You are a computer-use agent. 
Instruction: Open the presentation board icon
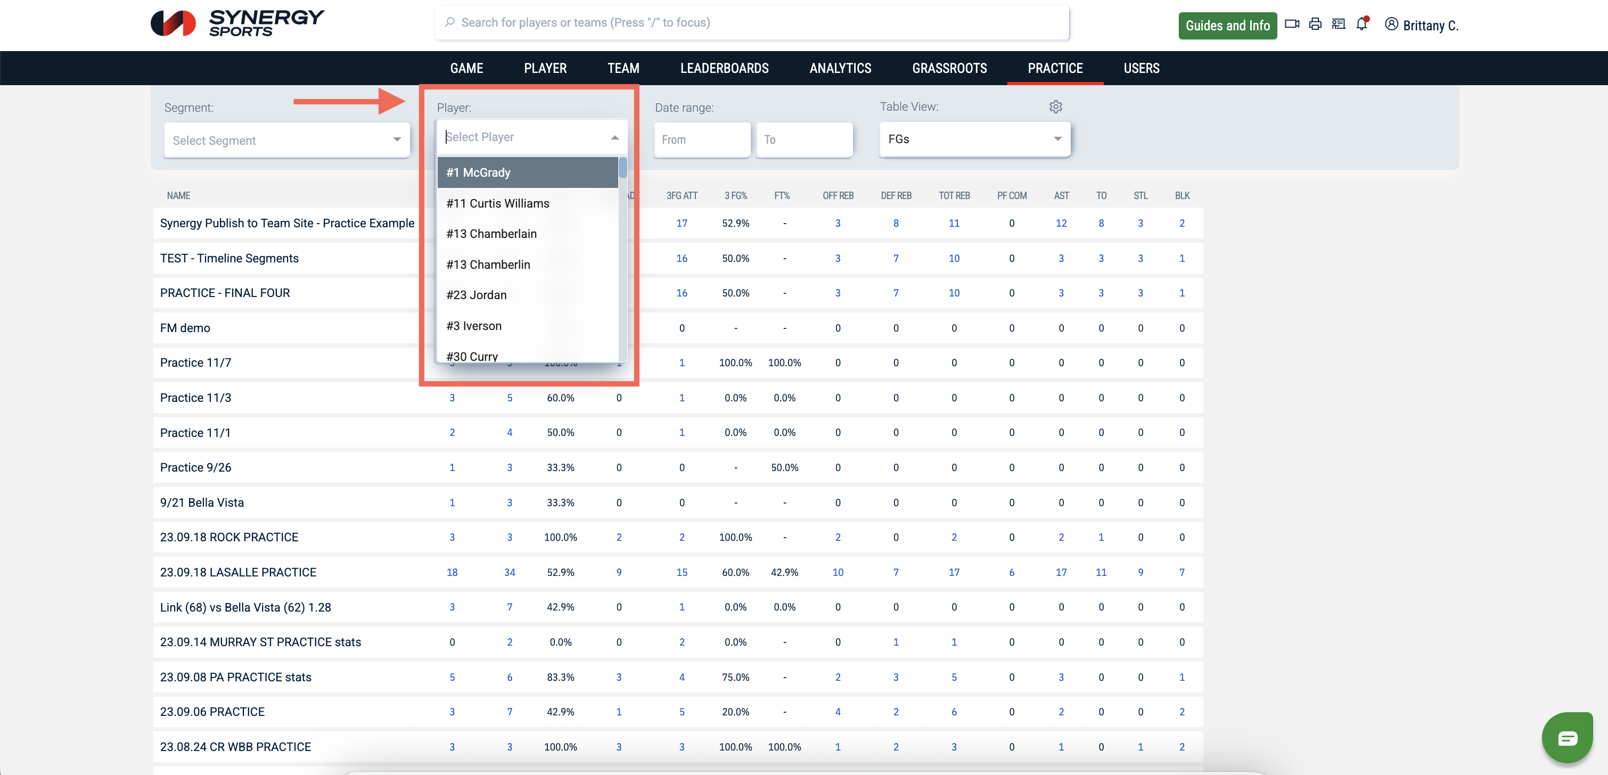coord(1339,24)
